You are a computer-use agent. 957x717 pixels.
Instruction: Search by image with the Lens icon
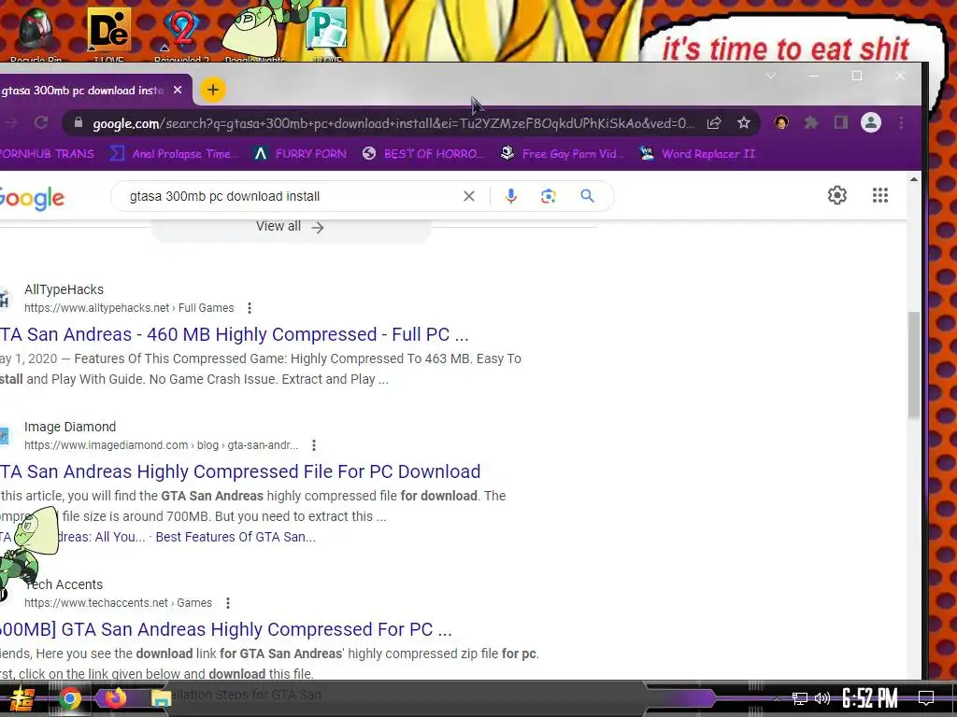click(x=548, y=196)
